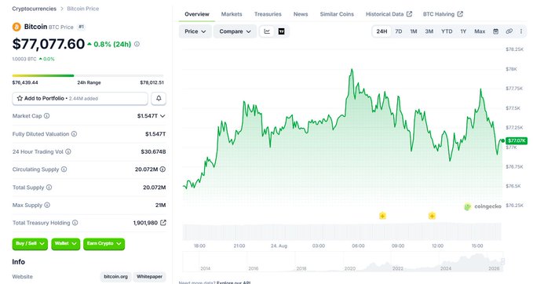Open bitcoin.org website link
The height and width of the screenshot is (284, 533).
115,276
